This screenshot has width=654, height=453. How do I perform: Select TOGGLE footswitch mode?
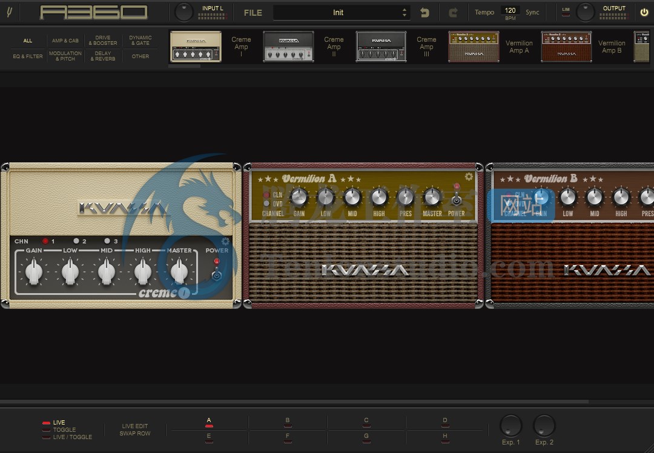pos(59,429)
